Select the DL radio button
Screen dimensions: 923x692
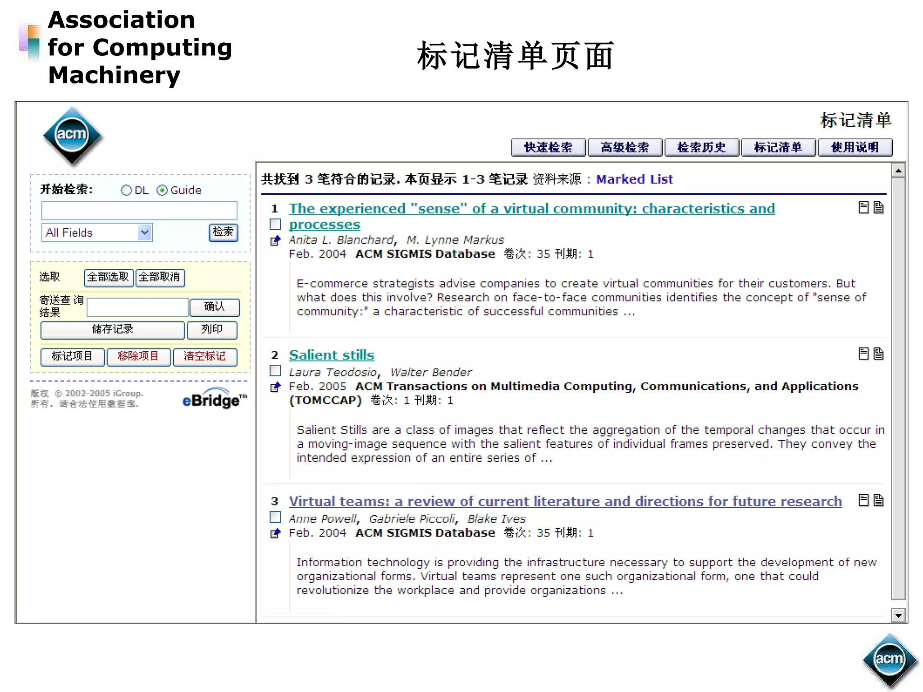coord(126,191)
